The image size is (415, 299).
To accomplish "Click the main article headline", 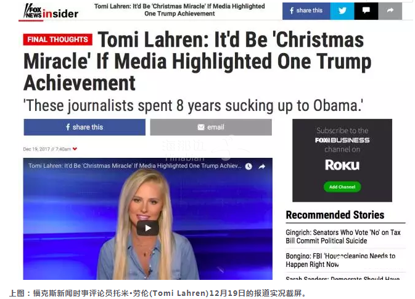I will click(x=197, y=61).
